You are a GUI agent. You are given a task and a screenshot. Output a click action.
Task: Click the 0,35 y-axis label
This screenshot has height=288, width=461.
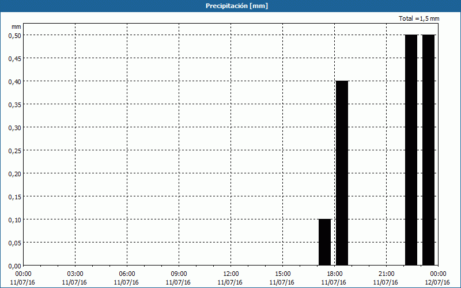point(15,105)
